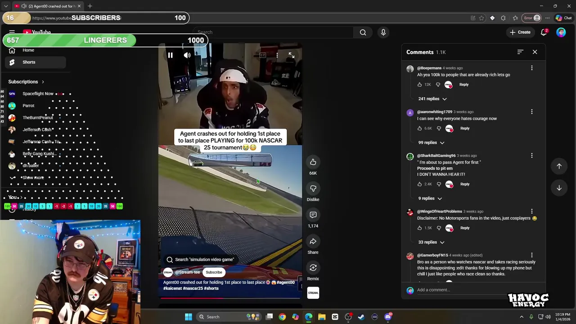Add page to favorites star icon
This screenshot has width=576, height=324.
pos(481,18)
